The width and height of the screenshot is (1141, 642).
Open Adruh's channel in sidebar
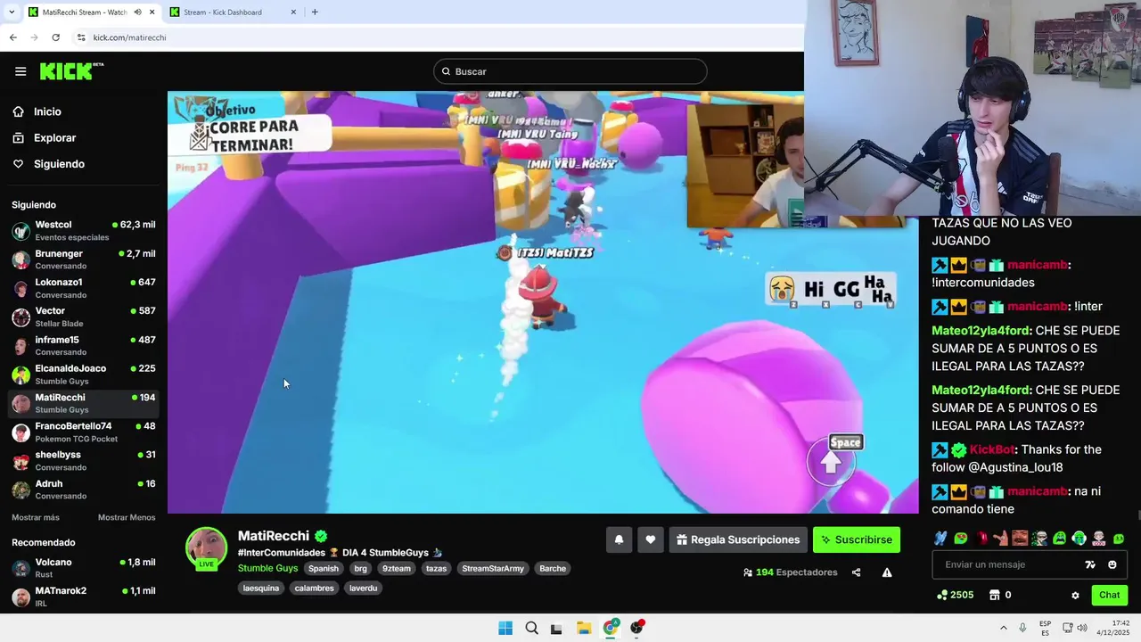click(x=84, y=490)
